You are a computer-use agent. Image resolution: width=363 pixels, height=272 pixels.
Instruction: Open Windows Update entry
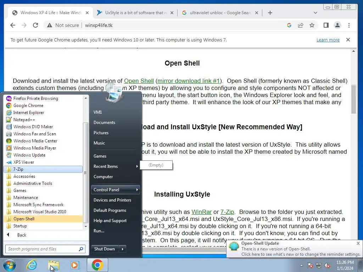[43, 155]
